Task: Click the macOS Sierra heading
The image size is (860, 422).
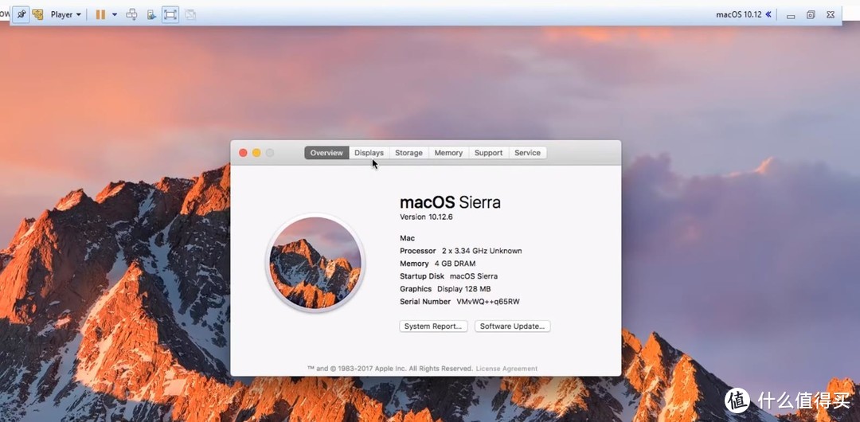Action: [450, 202]
